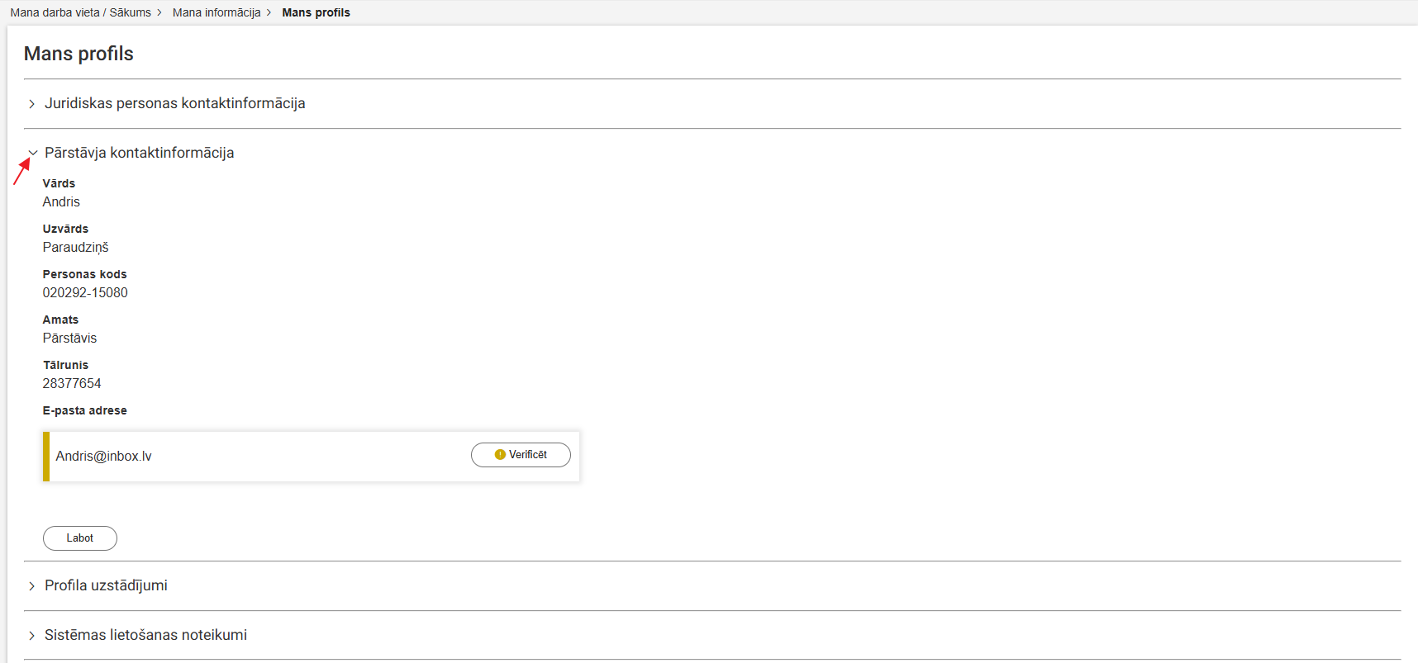Click the personal code 020292-15080

pos(85,293)
